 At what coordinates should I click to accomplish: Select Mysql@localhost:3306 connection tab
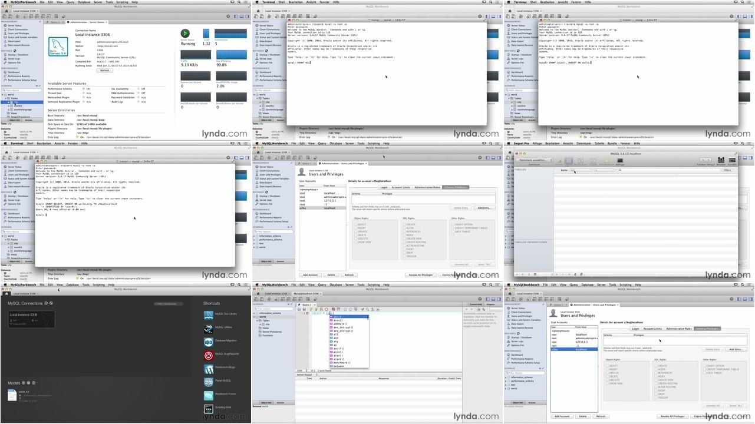pyautogui.click(x=306, y=293)
